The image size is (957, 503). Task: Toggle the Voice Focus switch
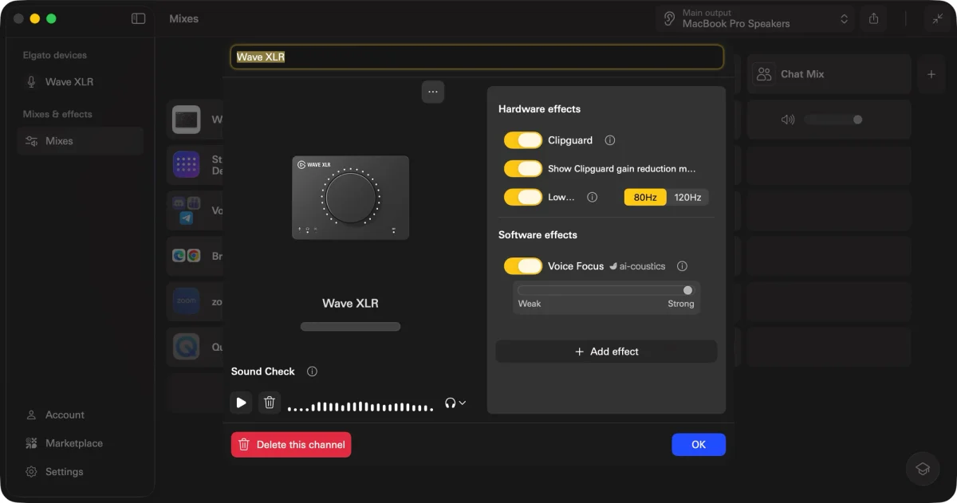[x=523, y=266]
